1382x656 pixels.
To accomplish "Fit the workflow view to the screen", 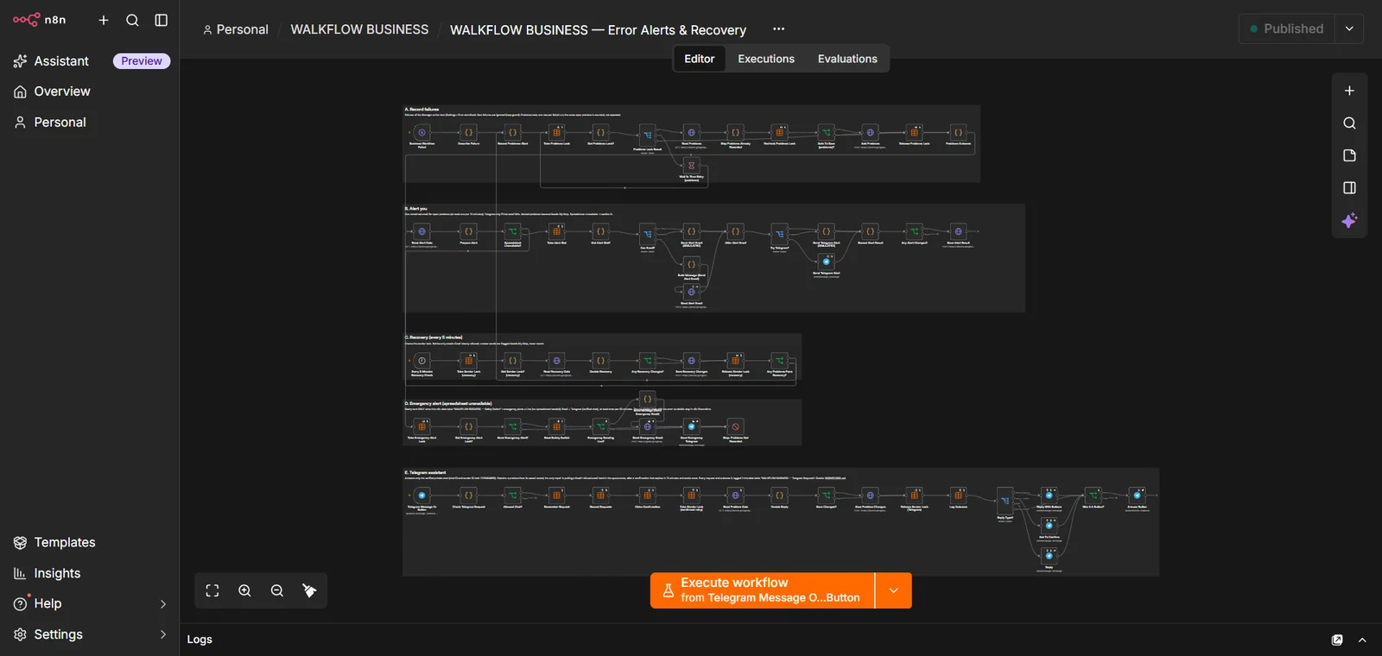I will 212,590.
